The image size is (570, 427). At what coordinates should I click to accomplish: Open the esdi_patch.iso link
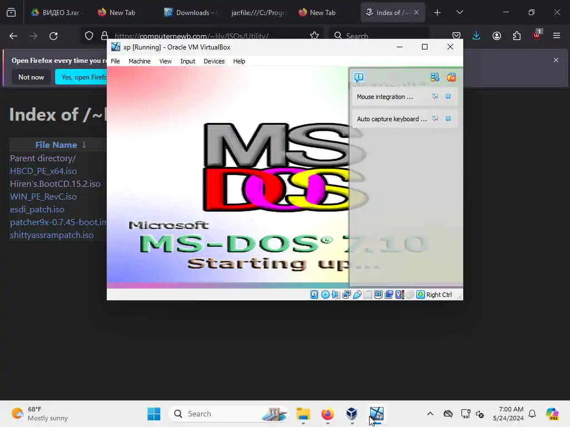pos(37,210)
